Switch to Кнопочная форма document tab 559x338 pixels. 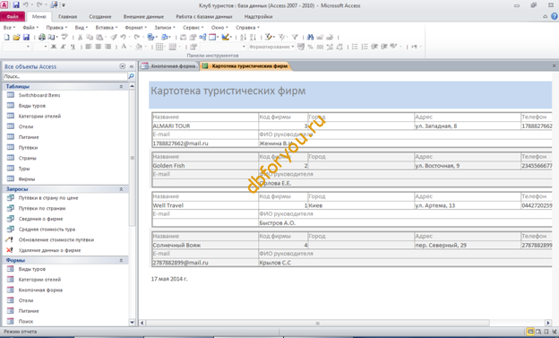pyautogui.click(x=169, y=66)
